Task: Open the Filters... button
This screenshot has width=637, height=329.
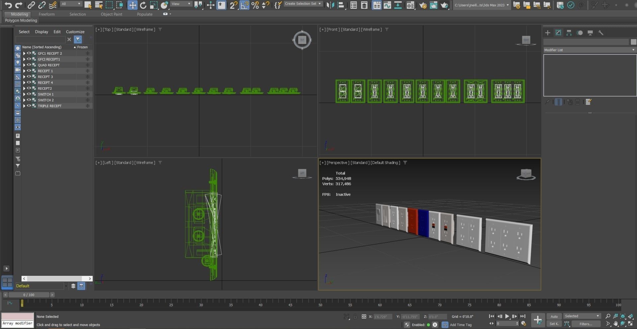Action: (586, 324)
